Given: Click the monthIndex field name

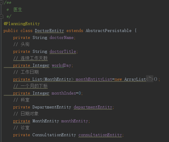Looking at the screenshot, I should 64,93.
